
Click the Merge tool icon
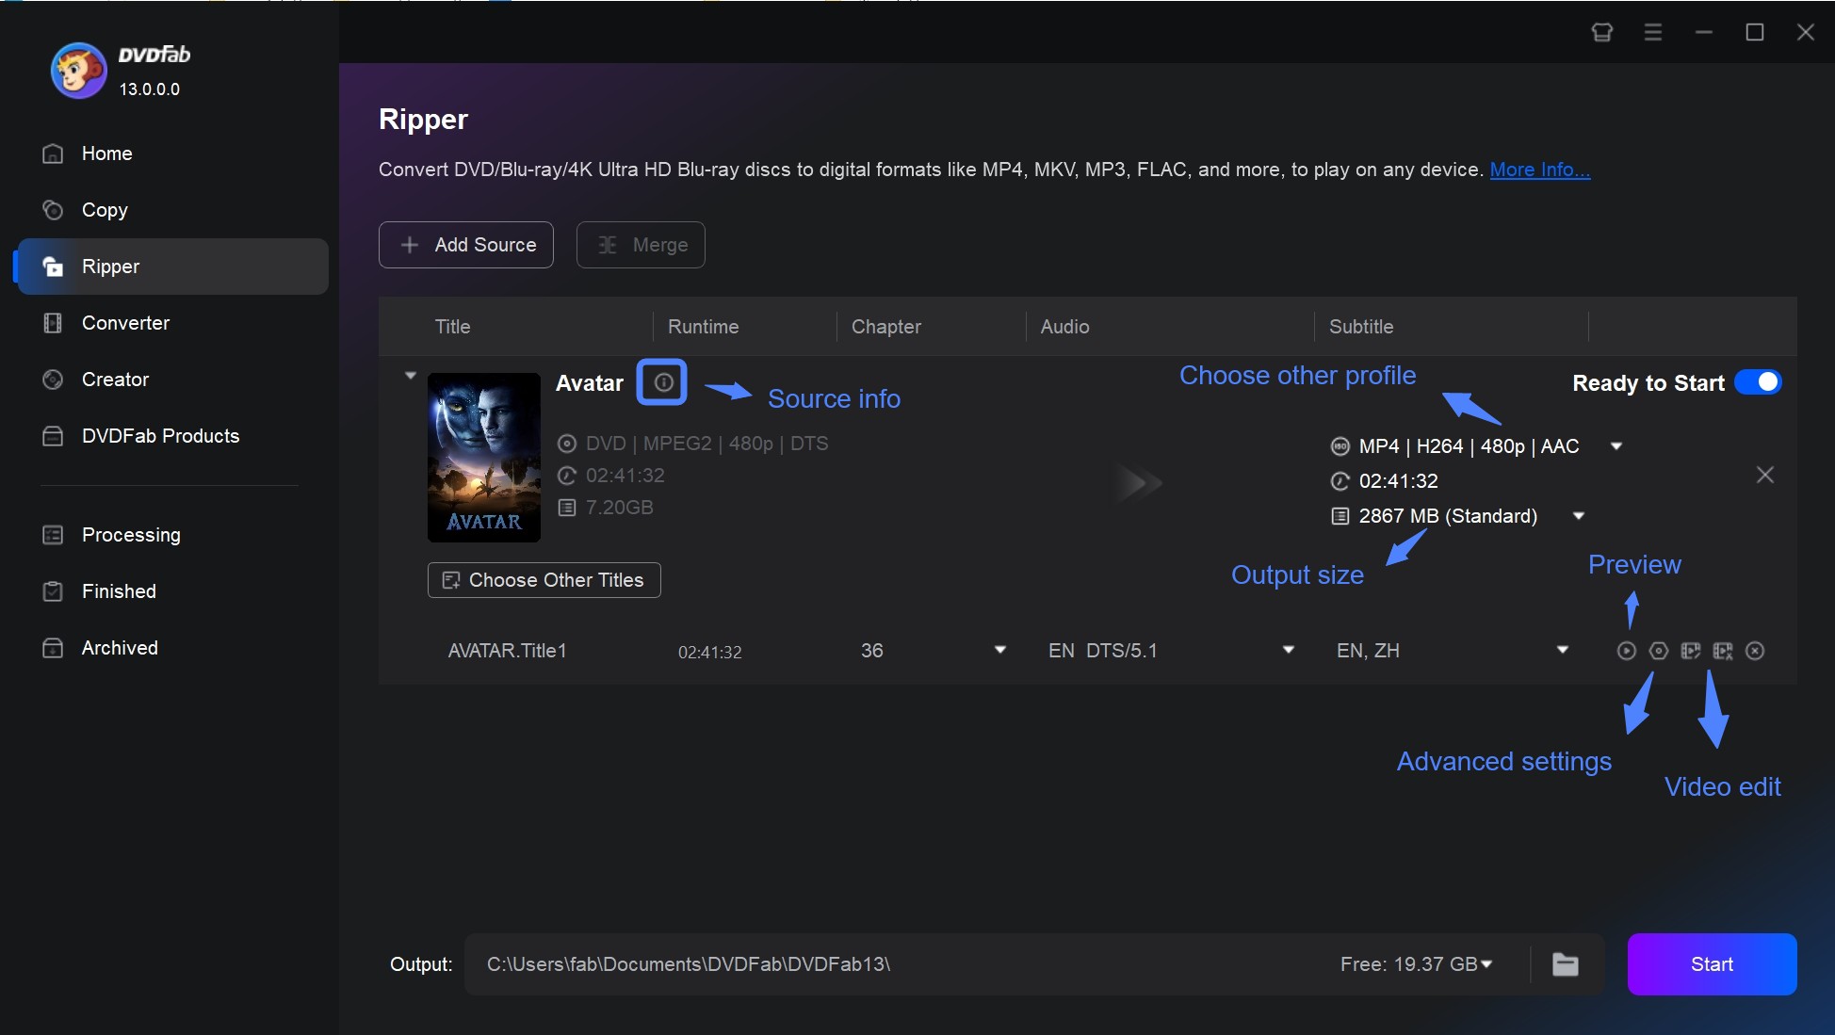tap(607, 243)
